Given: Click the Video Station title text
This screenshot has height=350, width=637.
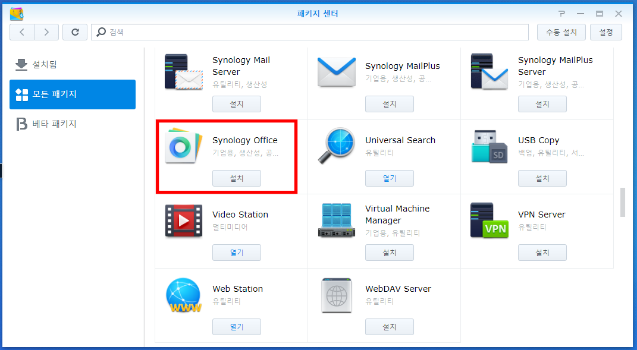Looking at the screenshot, I should 240,215.
